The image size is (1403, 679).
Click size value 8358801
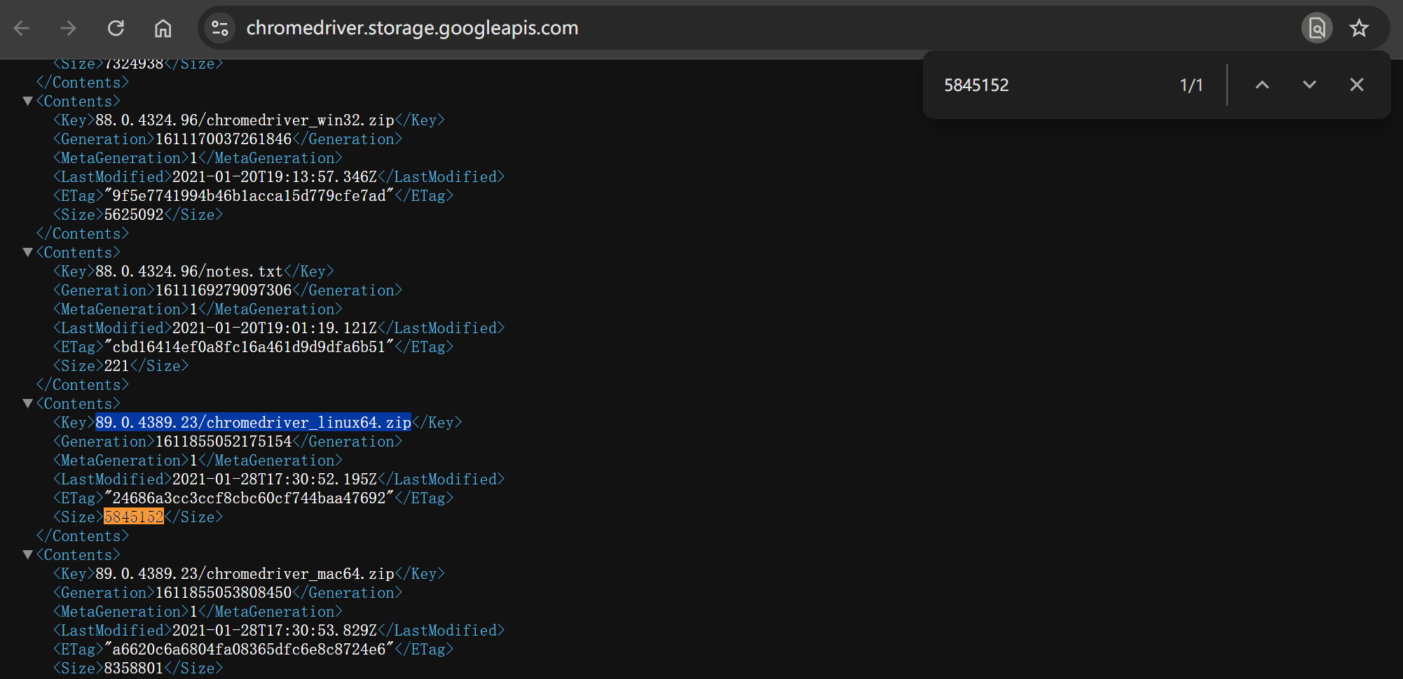click(x=134, y=668)
